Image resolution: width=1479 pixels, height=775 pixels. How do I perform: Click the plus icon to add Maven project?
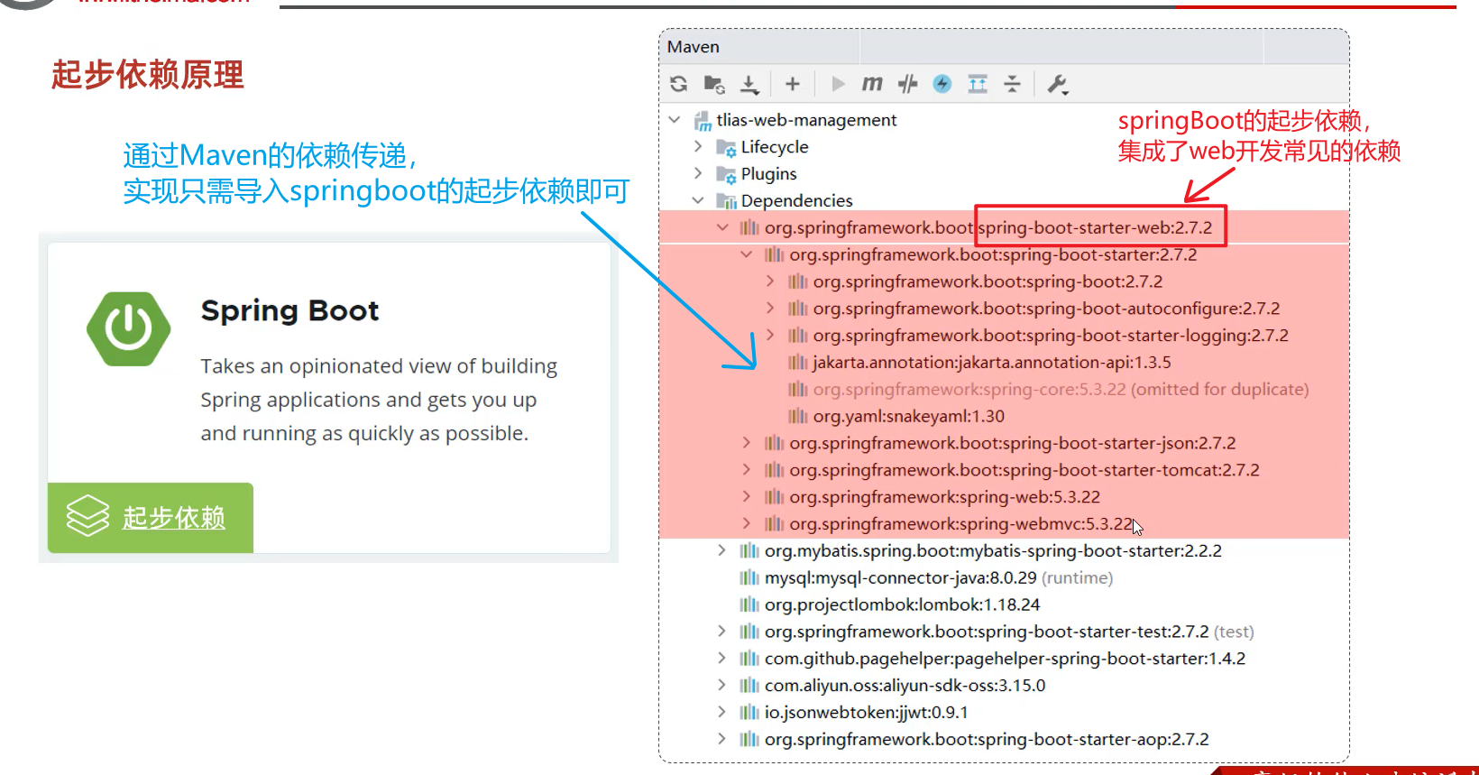click(x=792, y=84)
